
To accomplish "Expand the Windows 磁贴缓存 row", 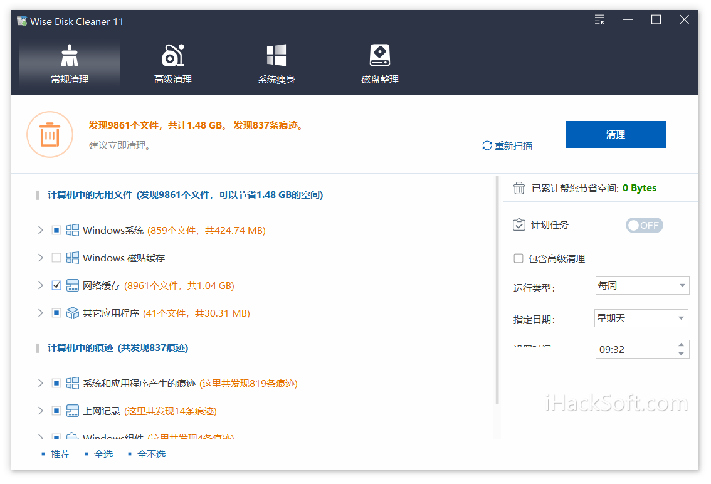I will click(40, 258).
